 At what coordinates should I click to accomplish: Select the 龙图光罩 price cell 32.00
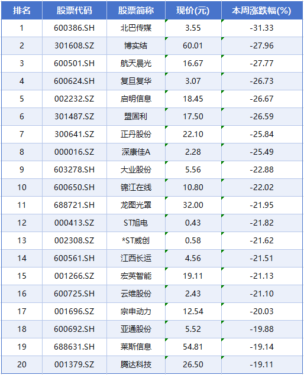pos(193,205)
